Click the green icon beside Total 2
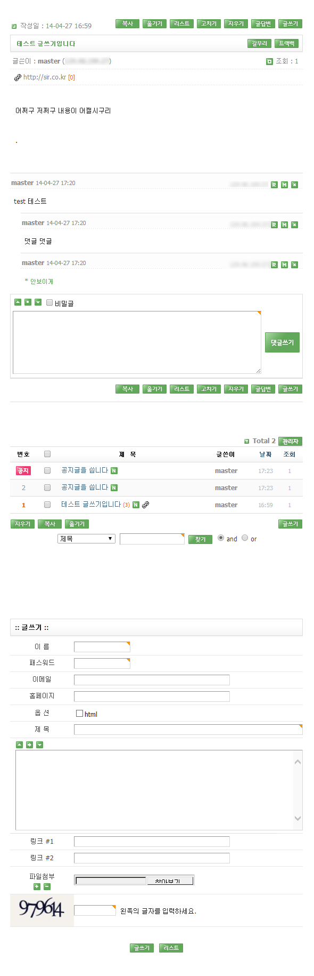This screenshot has width=314, height=976. click(246, 441)
